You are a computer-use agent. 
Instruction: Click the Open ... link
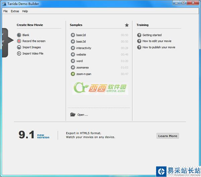[x=82, y=115]
